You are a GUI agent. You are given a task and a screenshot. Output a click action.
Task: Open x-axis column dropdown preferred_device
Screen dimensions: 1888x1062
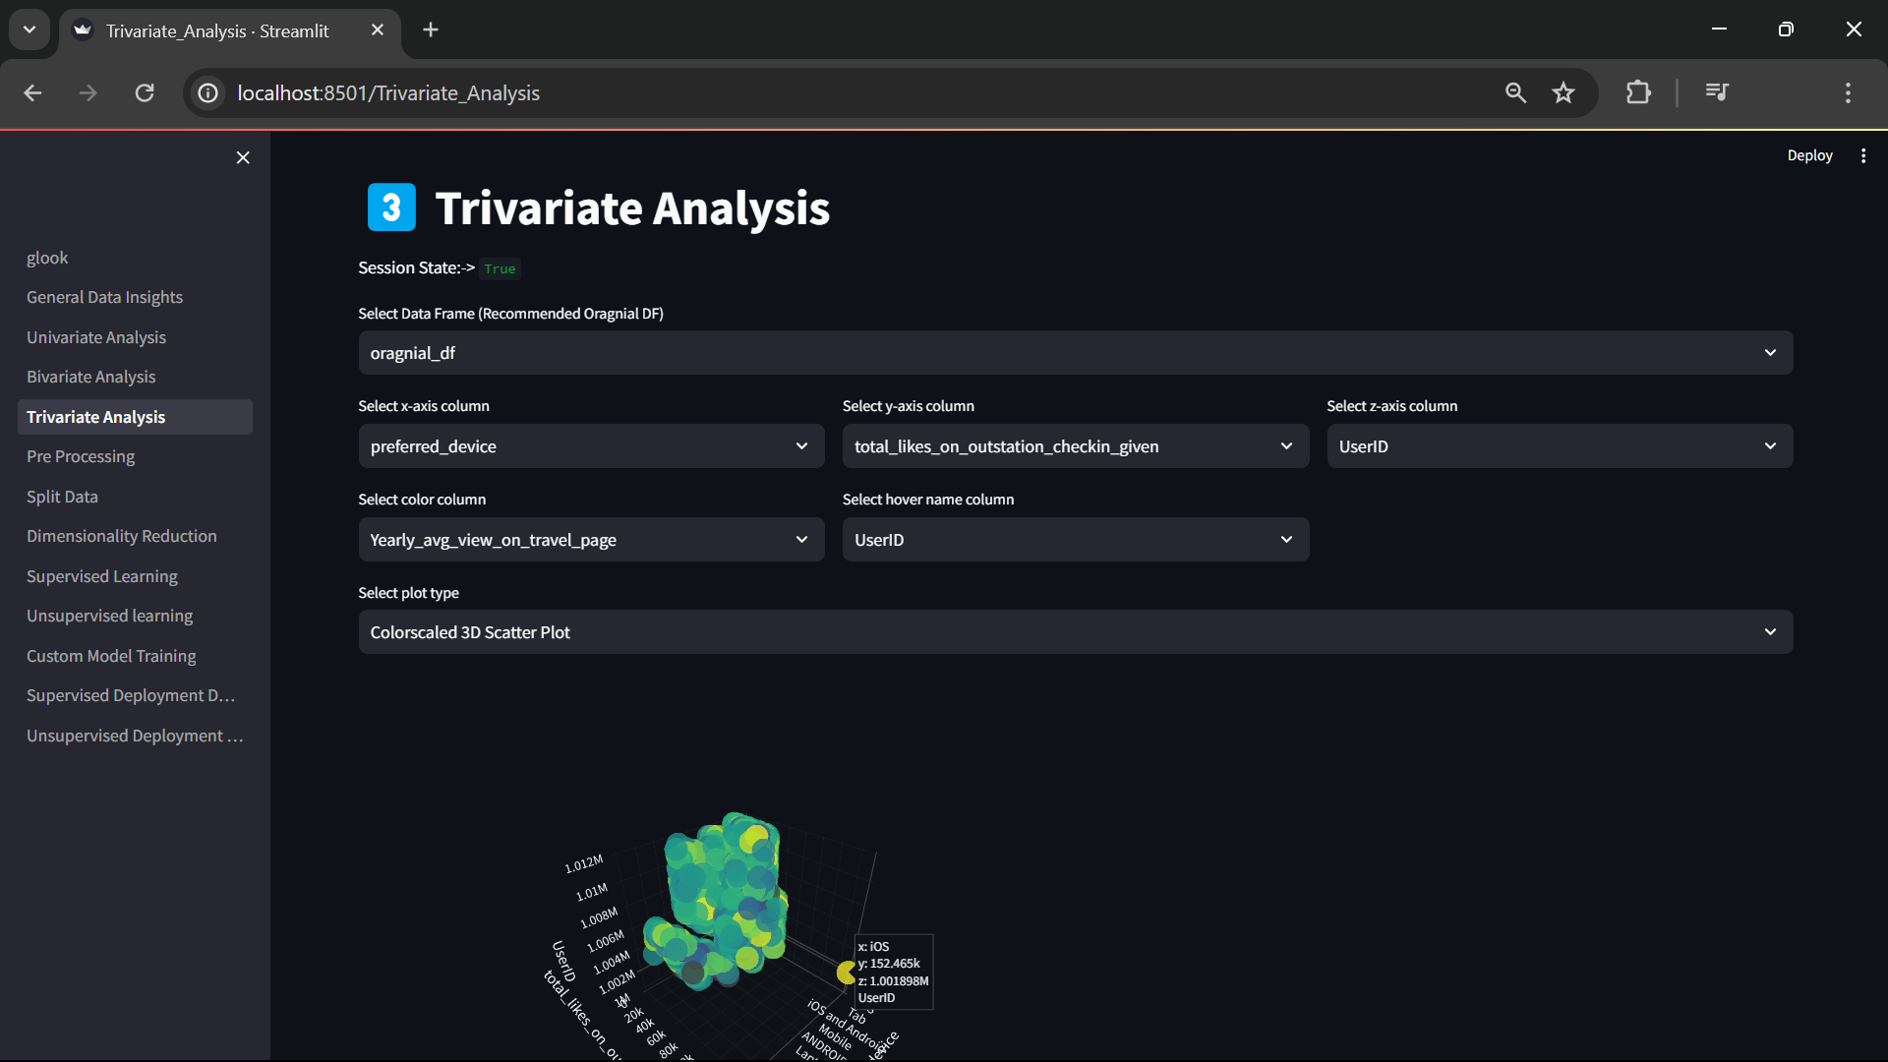[590, 446]
